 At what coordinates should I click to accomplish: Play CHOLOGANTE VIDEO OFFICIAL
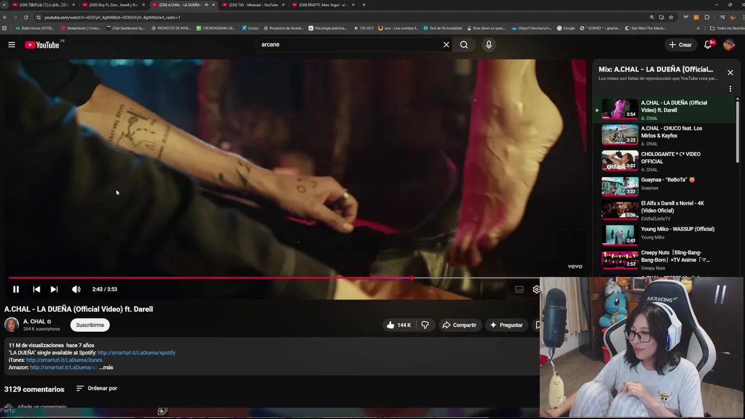pos(664,161)
